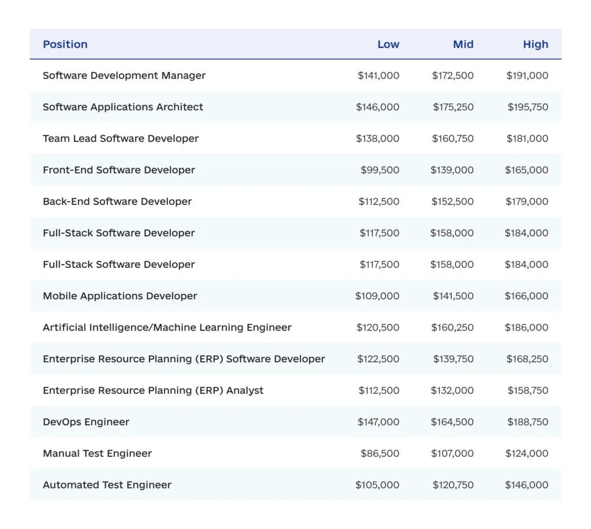Select Back-End Developer low value $112,500

click(379, 202)
